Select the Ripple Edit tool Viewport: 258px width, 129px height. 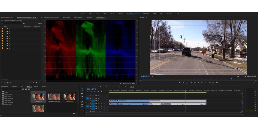[x=82, y=93]
